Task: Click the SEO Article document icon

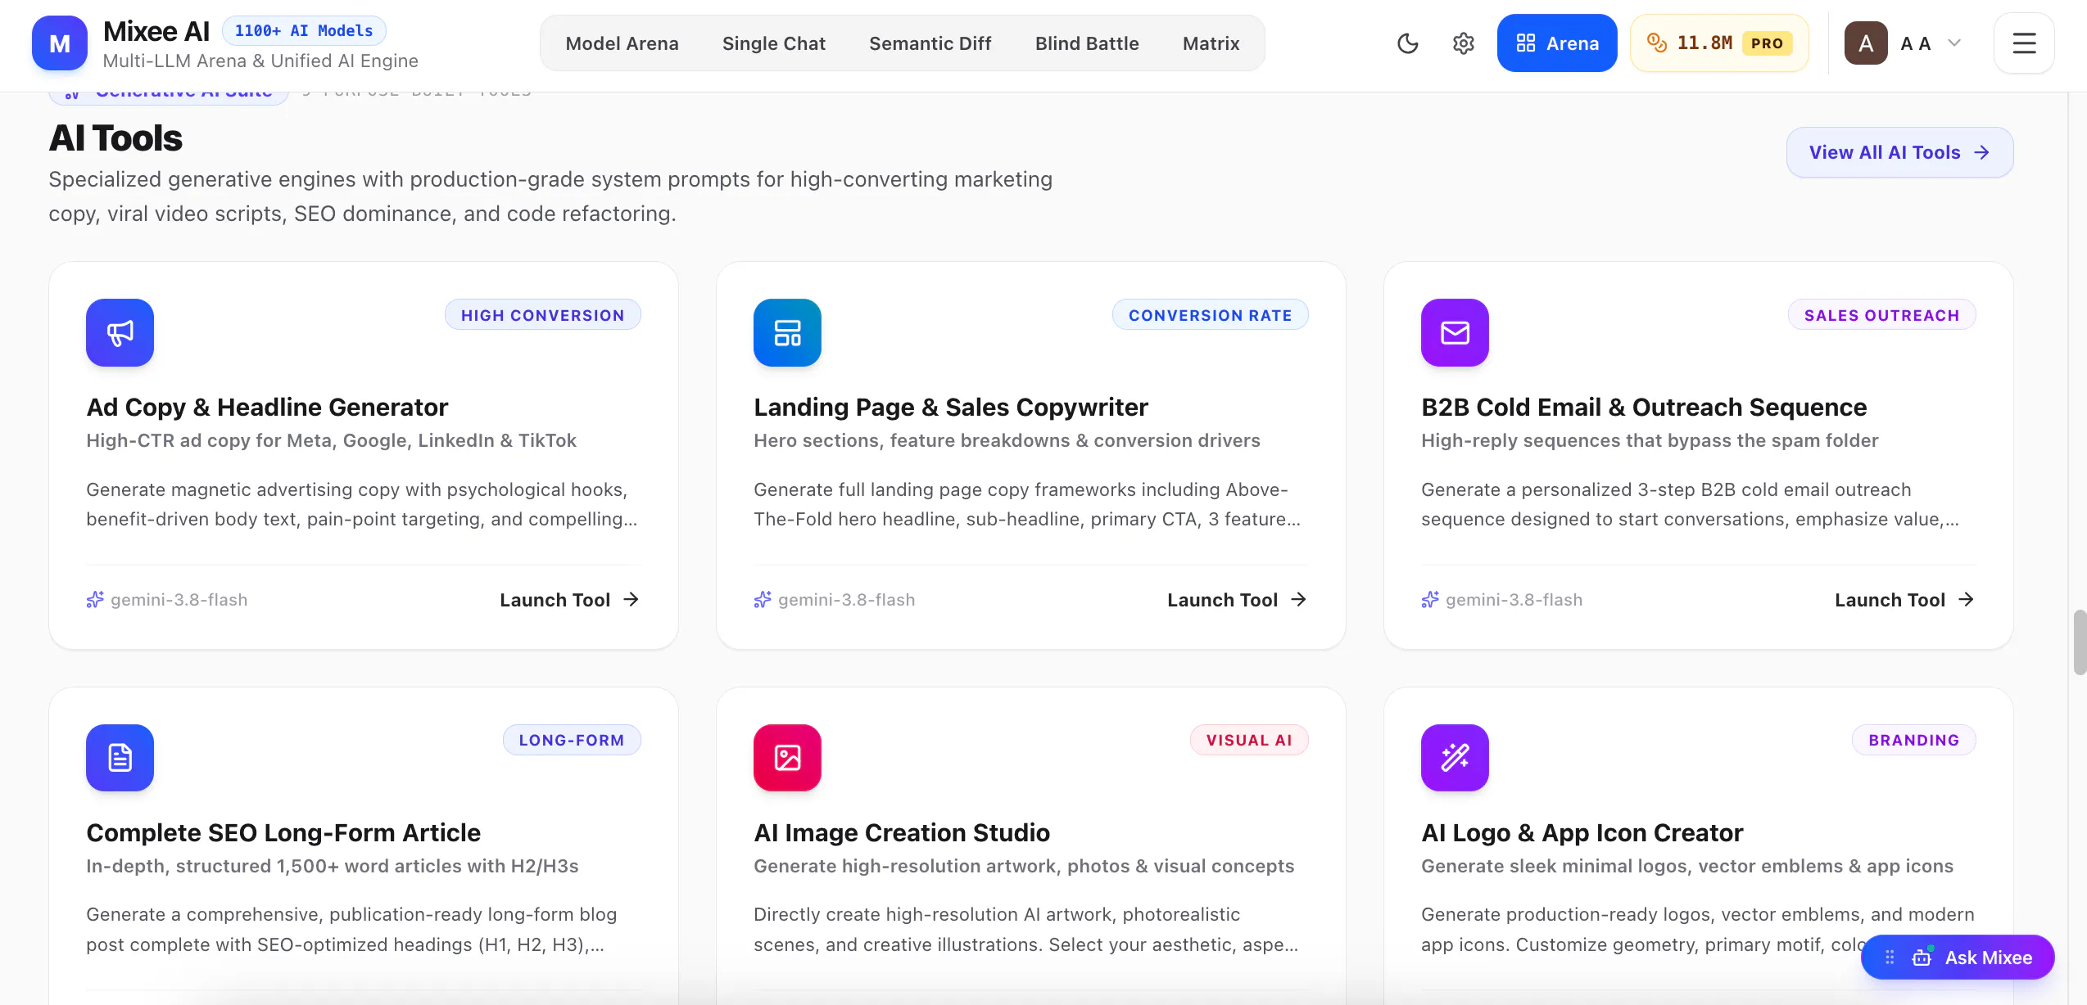Action: tap(120, 758)
